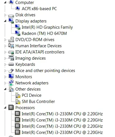Click the first i3-2330M processor icon

pos(18,114)
